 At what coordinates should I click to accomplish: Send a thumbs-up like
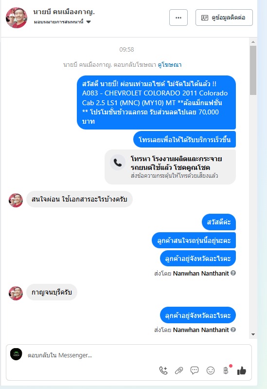[241, 370]
